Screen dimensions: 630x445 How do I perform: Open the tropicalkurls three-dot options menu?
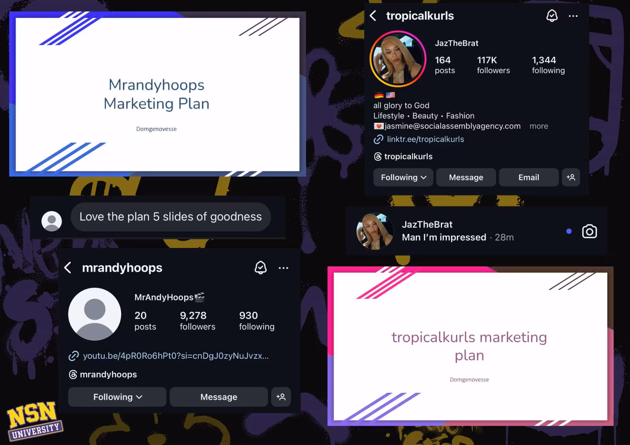573,16
